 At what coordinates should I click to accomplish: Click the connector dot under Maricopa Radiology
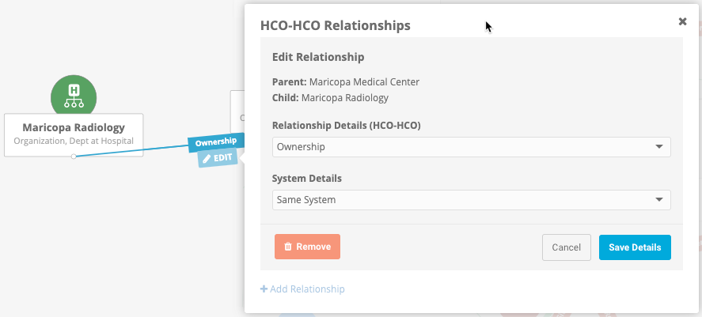tap(74, 157)
